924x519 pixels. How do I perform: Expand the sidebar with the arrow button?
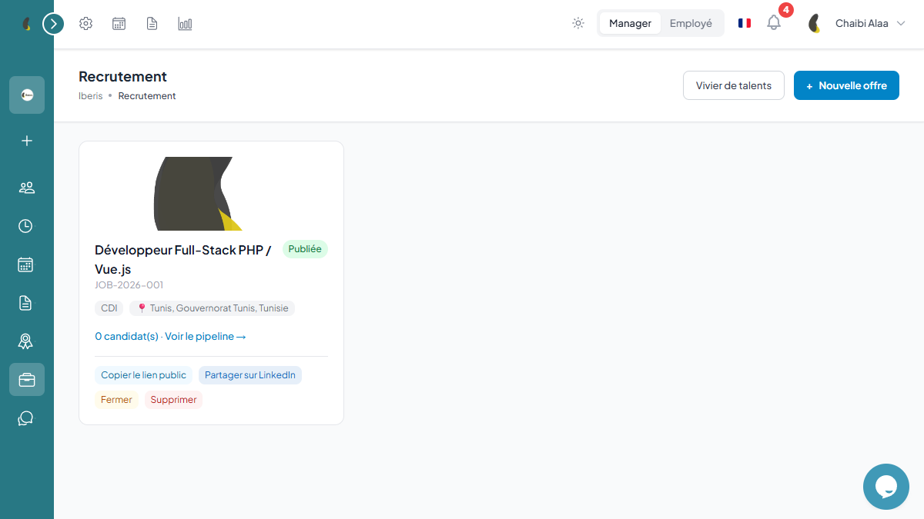53,24
